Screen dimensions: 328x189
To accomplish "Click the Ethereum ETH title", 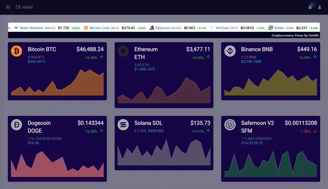I will [146, 53].
